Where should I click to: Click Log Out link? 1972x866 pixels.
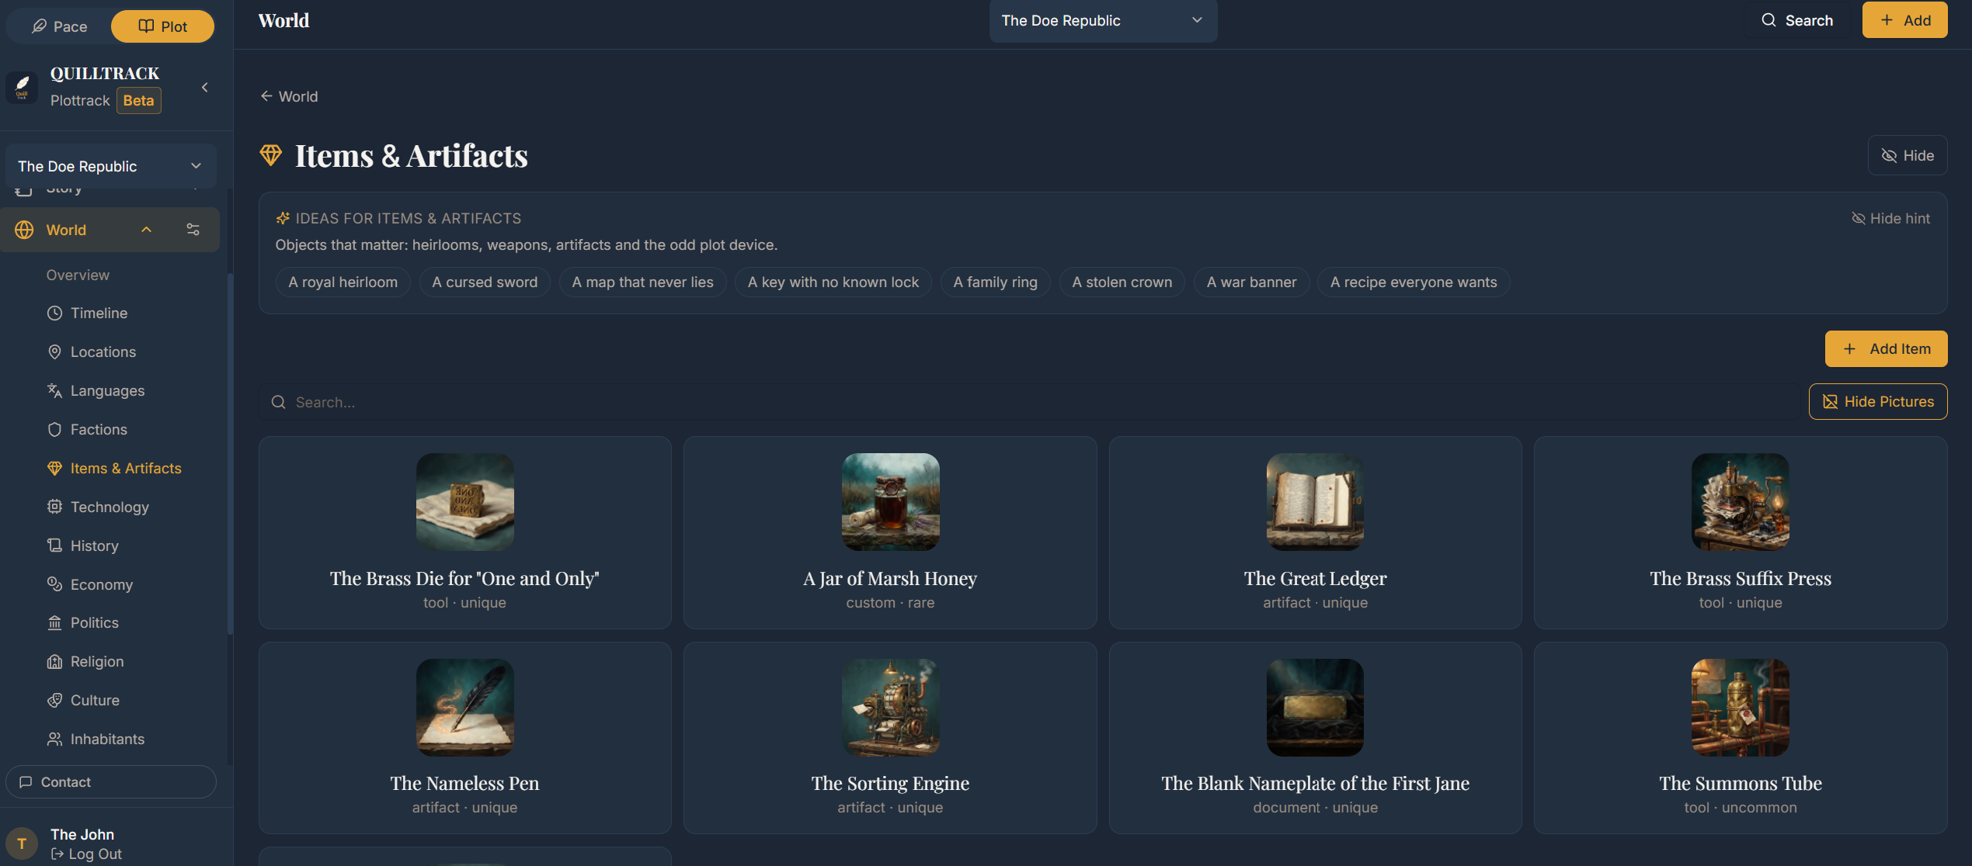pos(86,854)
